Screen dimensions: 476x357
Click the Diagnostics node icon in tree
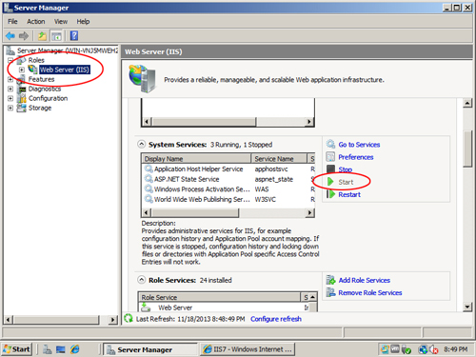(22, 89)
